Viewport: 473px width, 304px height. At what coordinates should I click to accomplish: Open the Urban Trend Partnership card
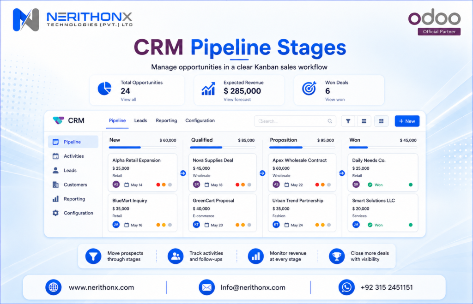point(302,213)
